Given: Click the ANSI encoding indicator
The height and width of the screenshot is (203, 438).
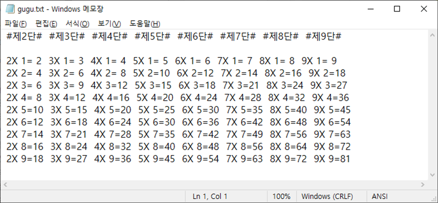Looking at the screenshot, I should (380, 196).
